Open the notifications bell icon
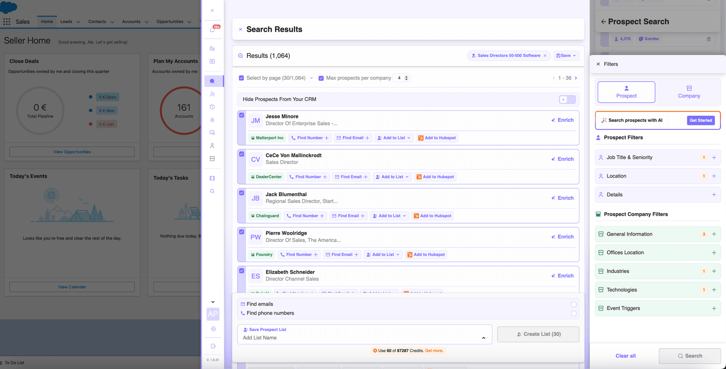 213,29
